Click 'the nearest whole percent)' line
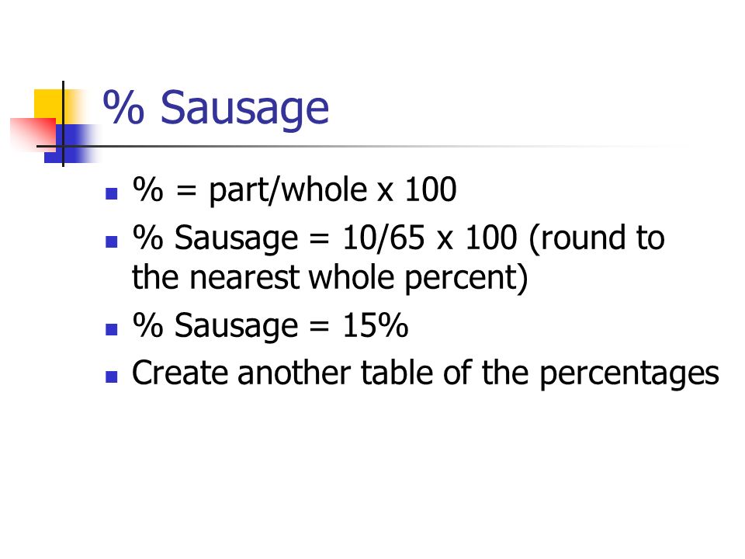Screen dimensions: 745x559 pos(330,279)
